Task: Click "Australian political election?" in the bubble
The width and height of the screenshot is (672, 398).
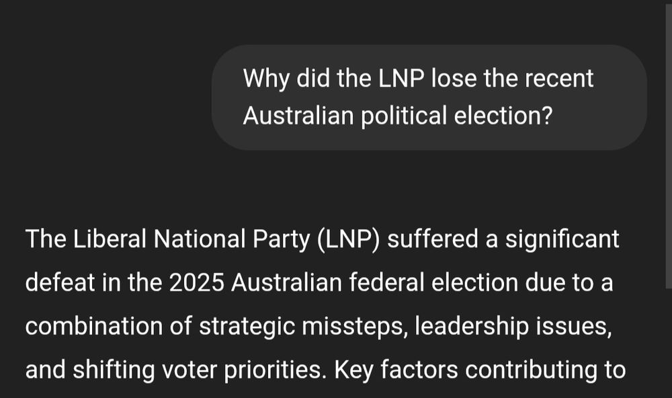Action: pyautogui.click(x=398, y=116)
